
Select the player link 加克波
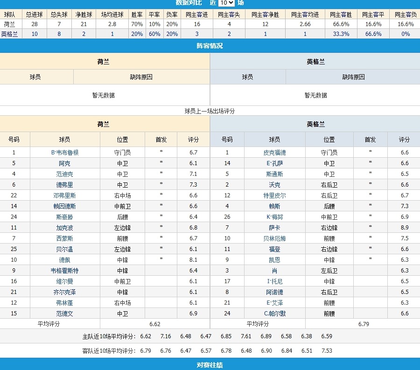65,228
